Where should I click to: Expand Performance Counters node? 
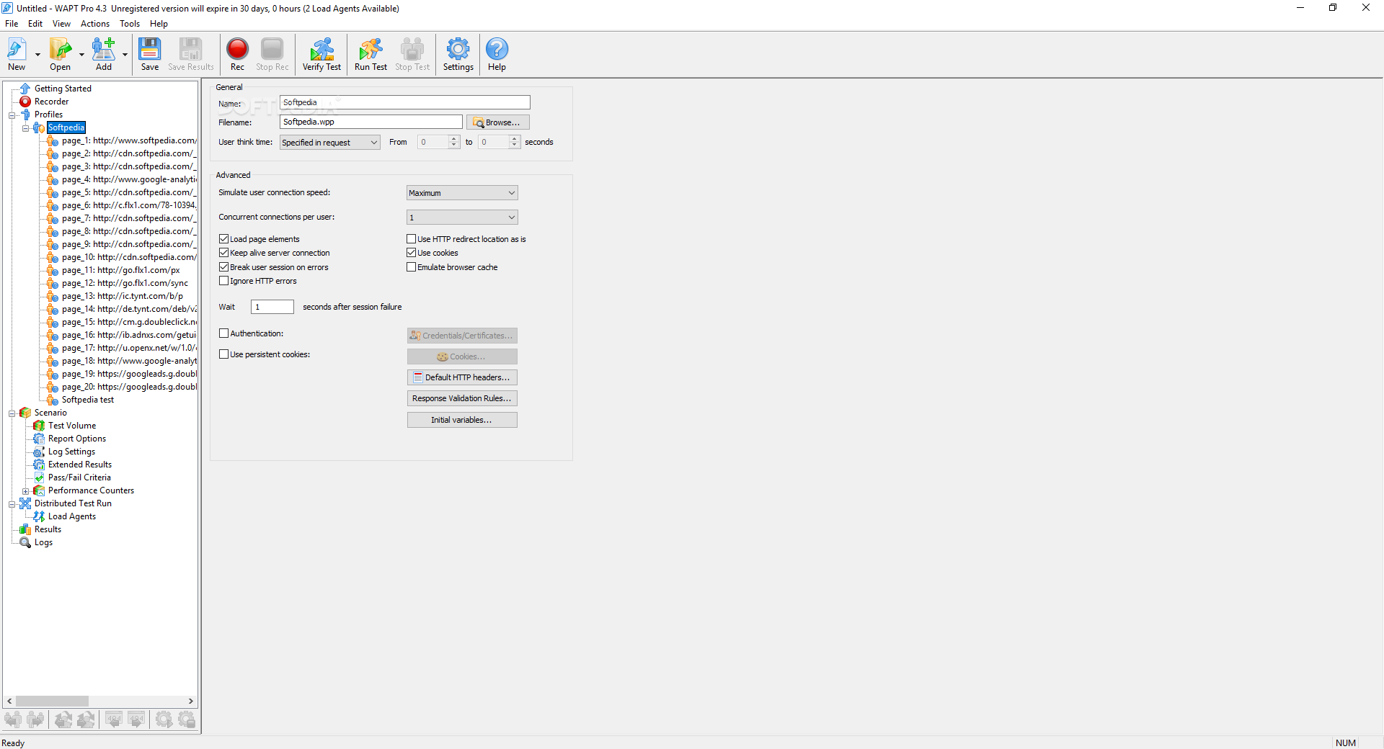coord(26,491)
